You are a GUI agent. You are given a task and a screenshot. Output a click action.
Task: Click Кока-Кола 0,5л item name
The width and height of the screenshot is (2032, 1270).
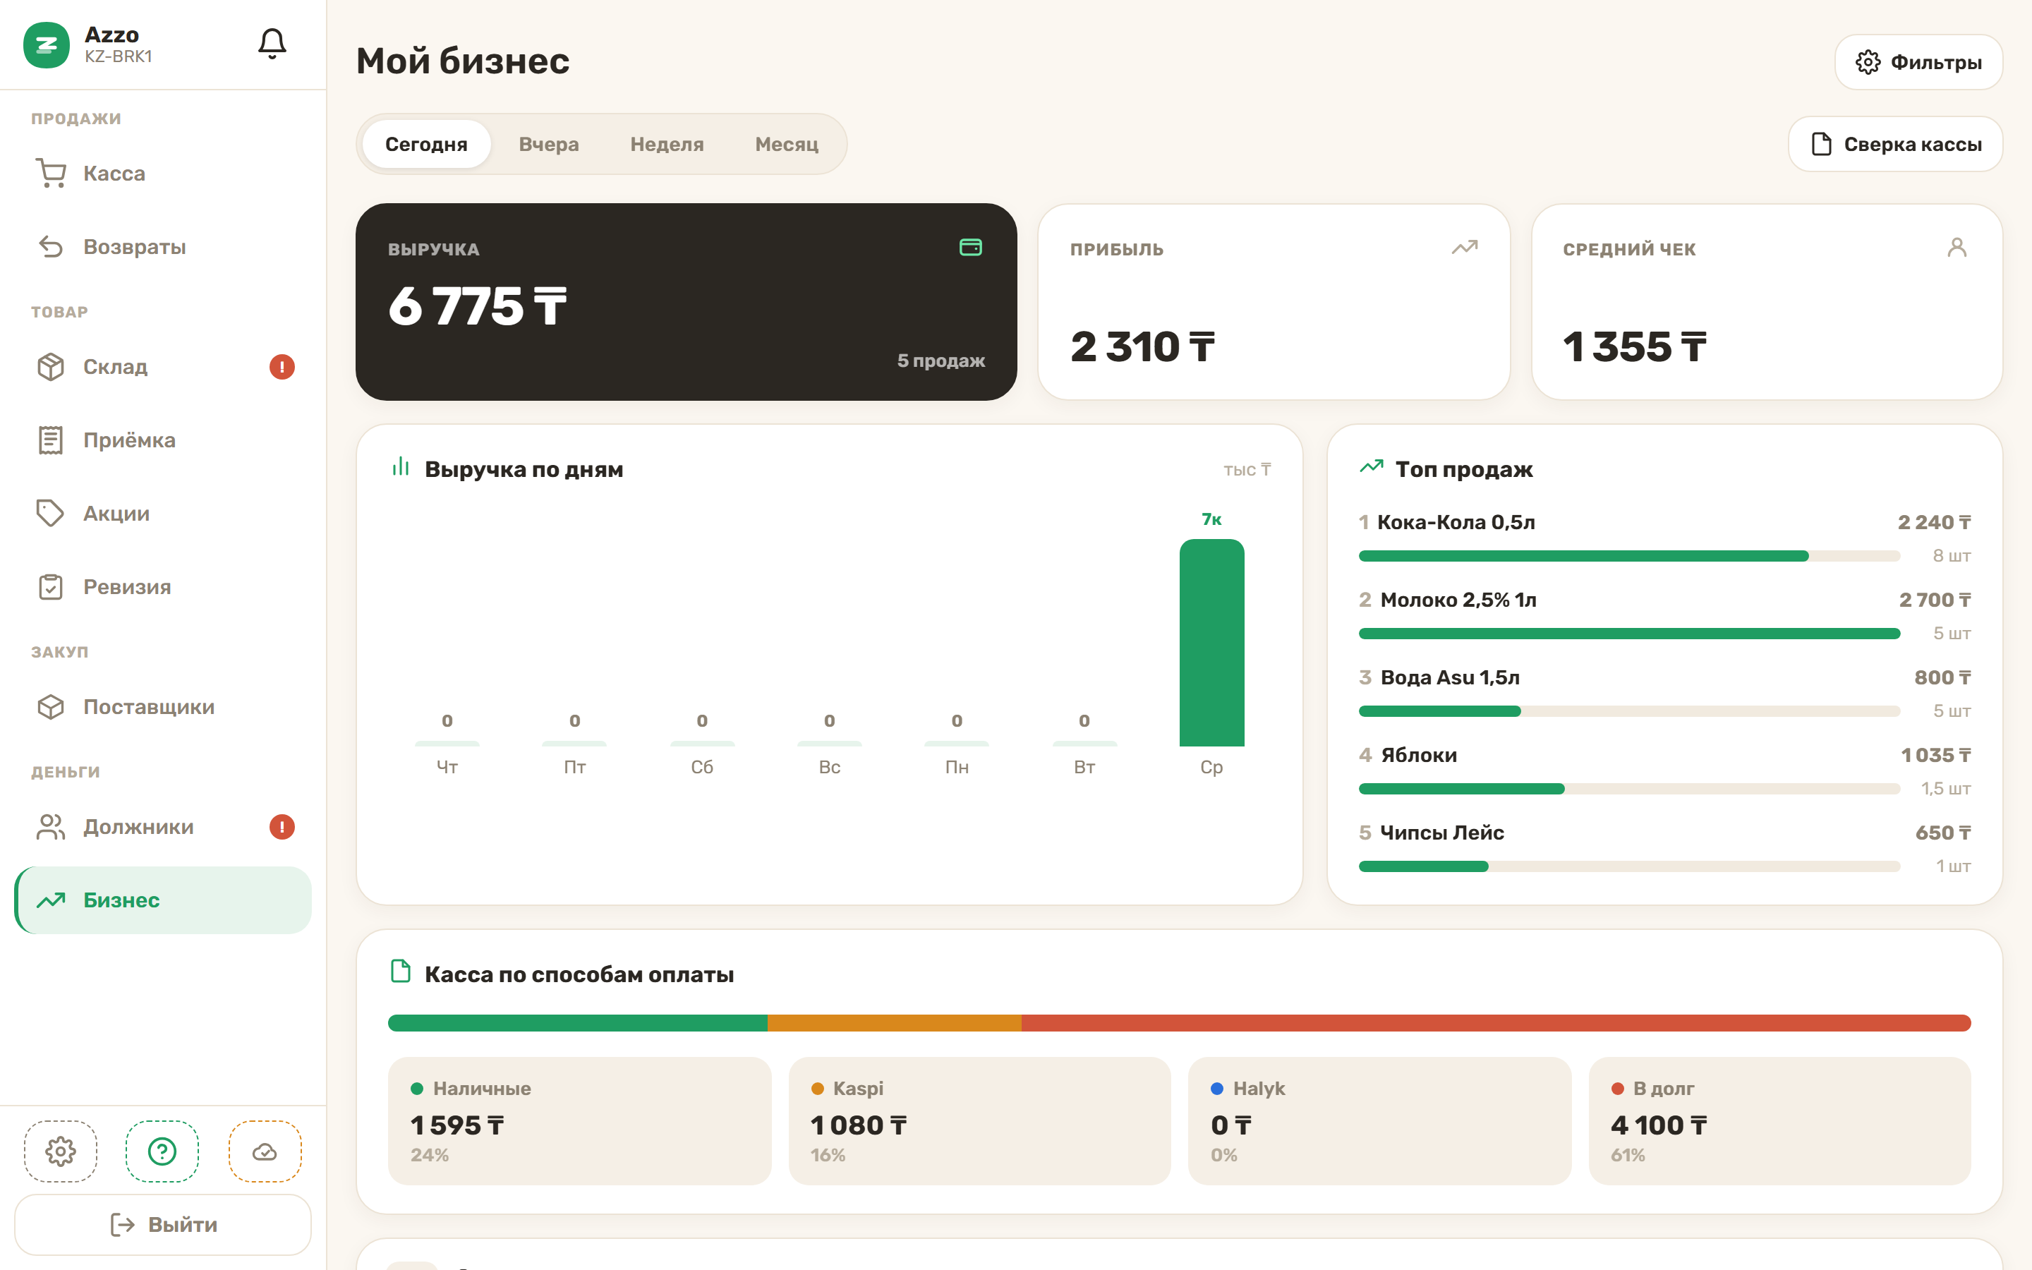pyautogui.click(x=1456, y=522)
